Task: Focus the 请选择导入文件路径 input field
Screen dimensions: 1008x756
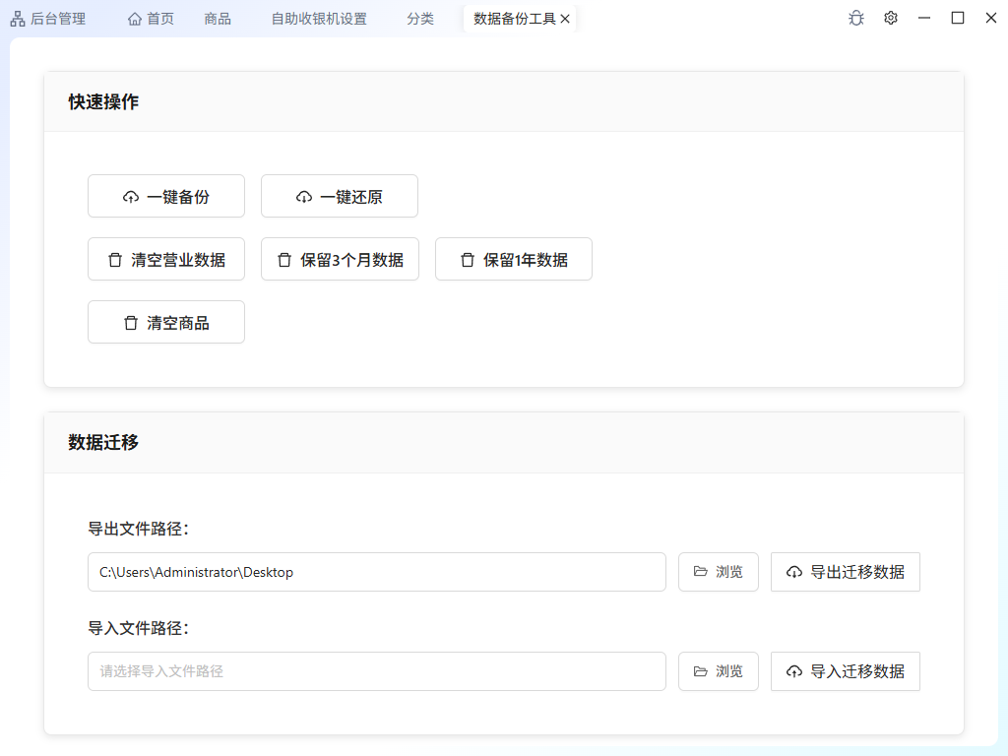Action: (x=377, y=671)
